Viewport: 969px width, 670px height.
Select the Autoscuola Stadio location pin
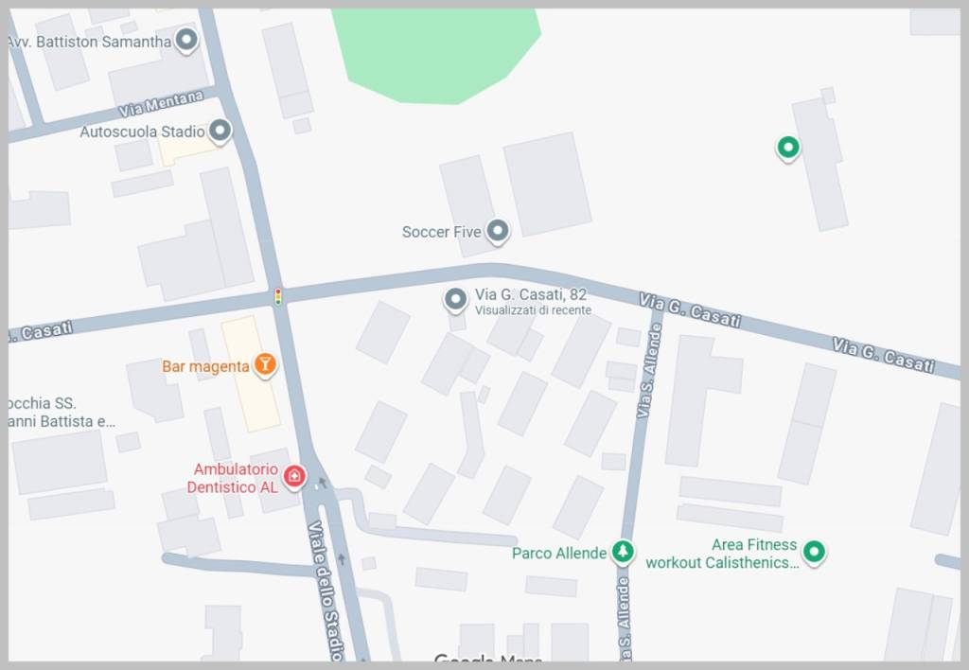pyautogui.click(x=220, y=131)
